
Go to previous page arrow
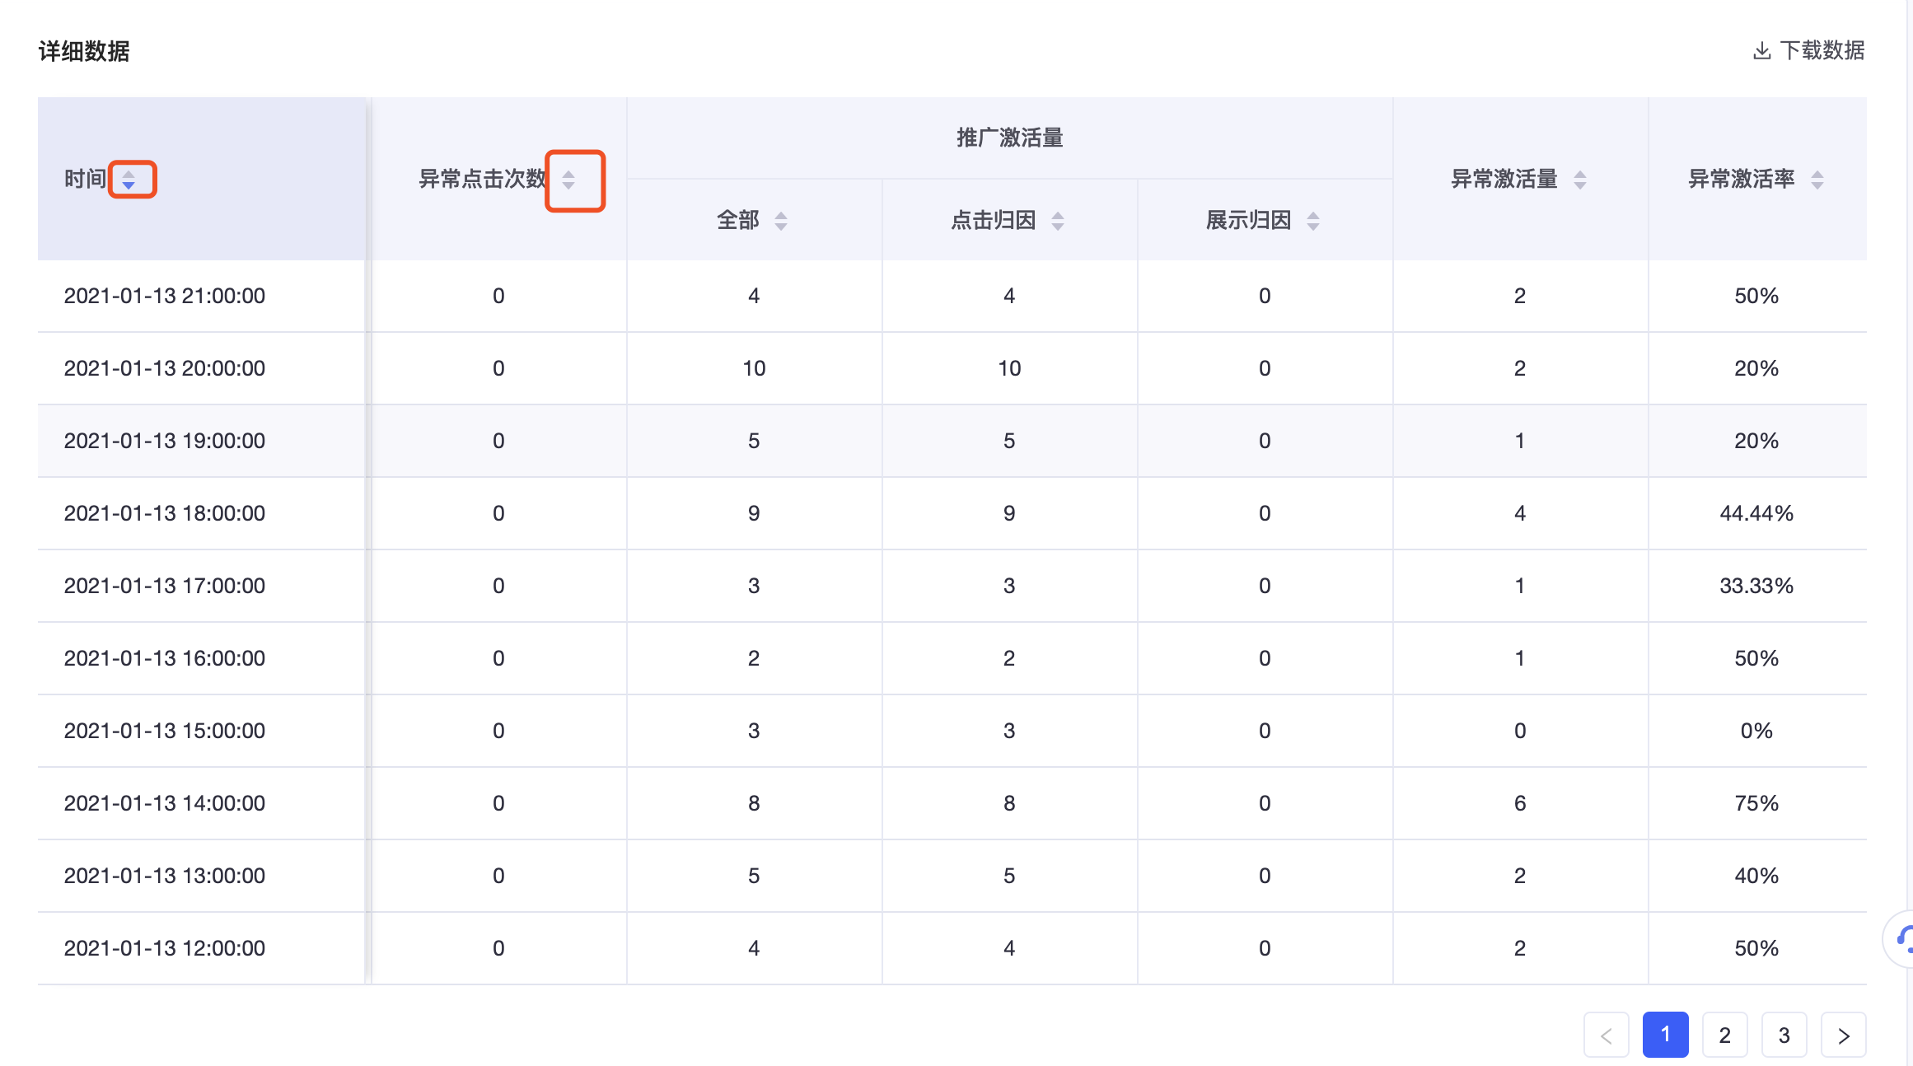pyautogui.click(x=1607, y=1035)
